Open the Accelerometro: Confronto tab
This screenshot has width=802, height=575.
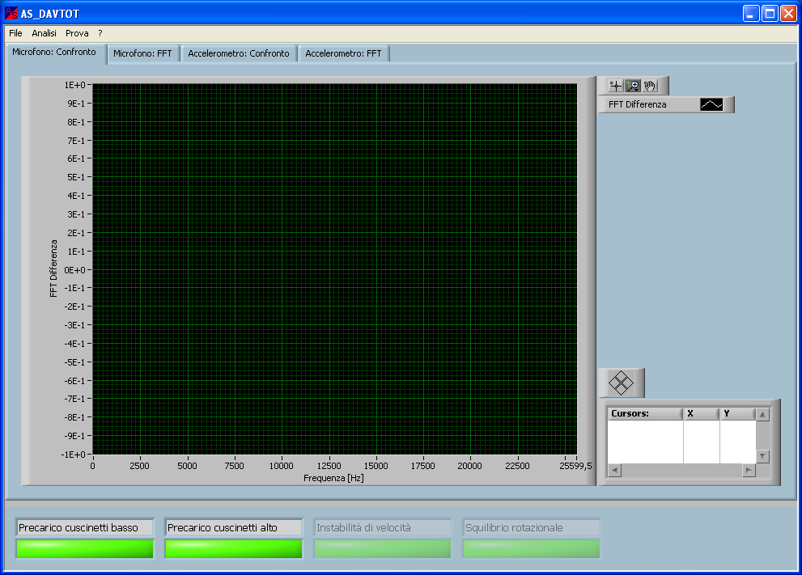coord(239,53)
